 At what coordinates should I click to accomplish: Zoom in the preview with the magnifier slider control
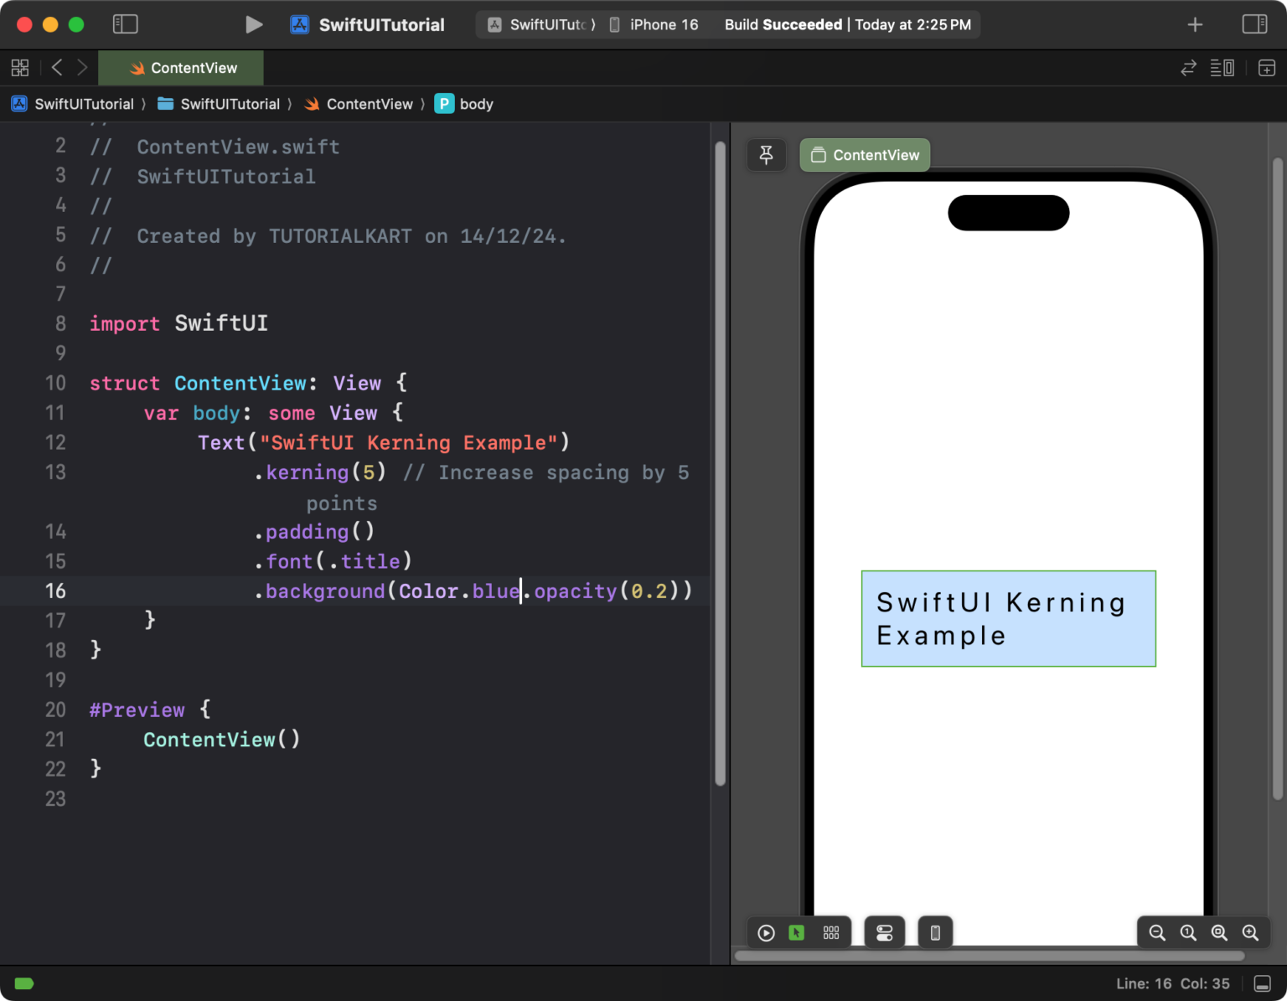[1250, 932]
